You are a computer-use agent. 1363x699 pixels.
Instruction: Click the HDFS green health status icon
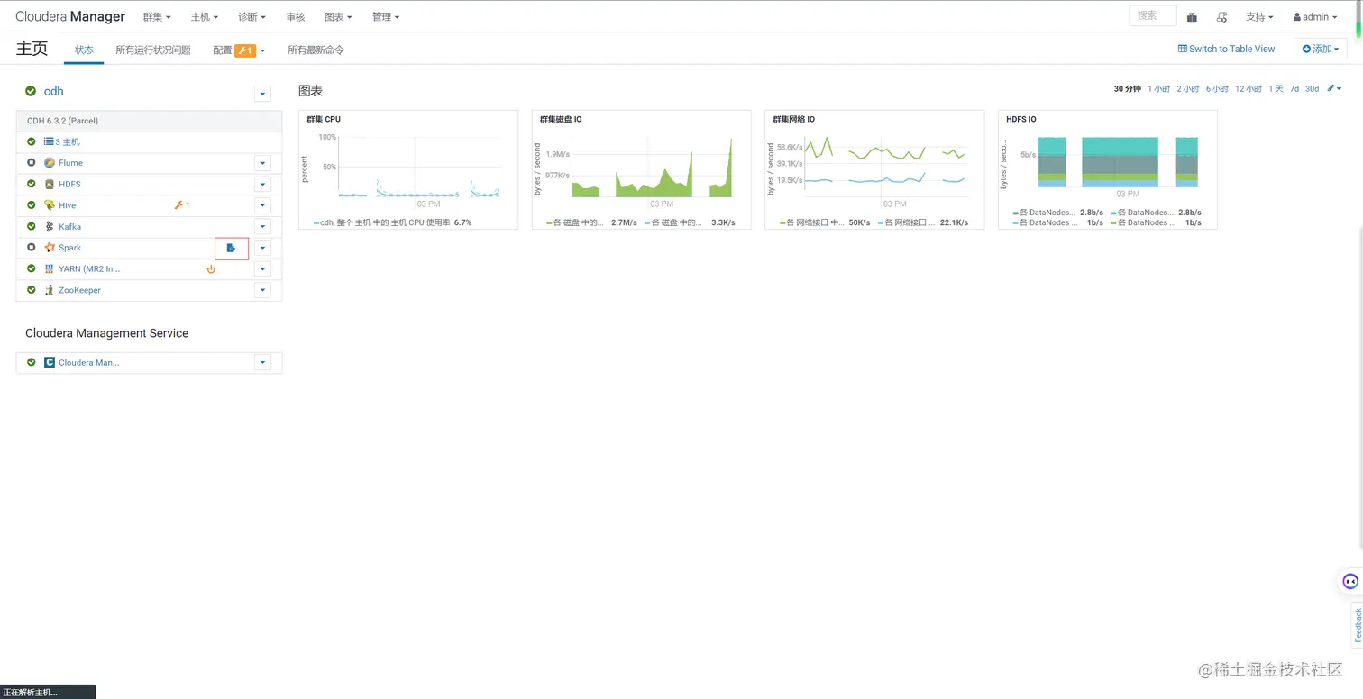click(x=32, y=184)
